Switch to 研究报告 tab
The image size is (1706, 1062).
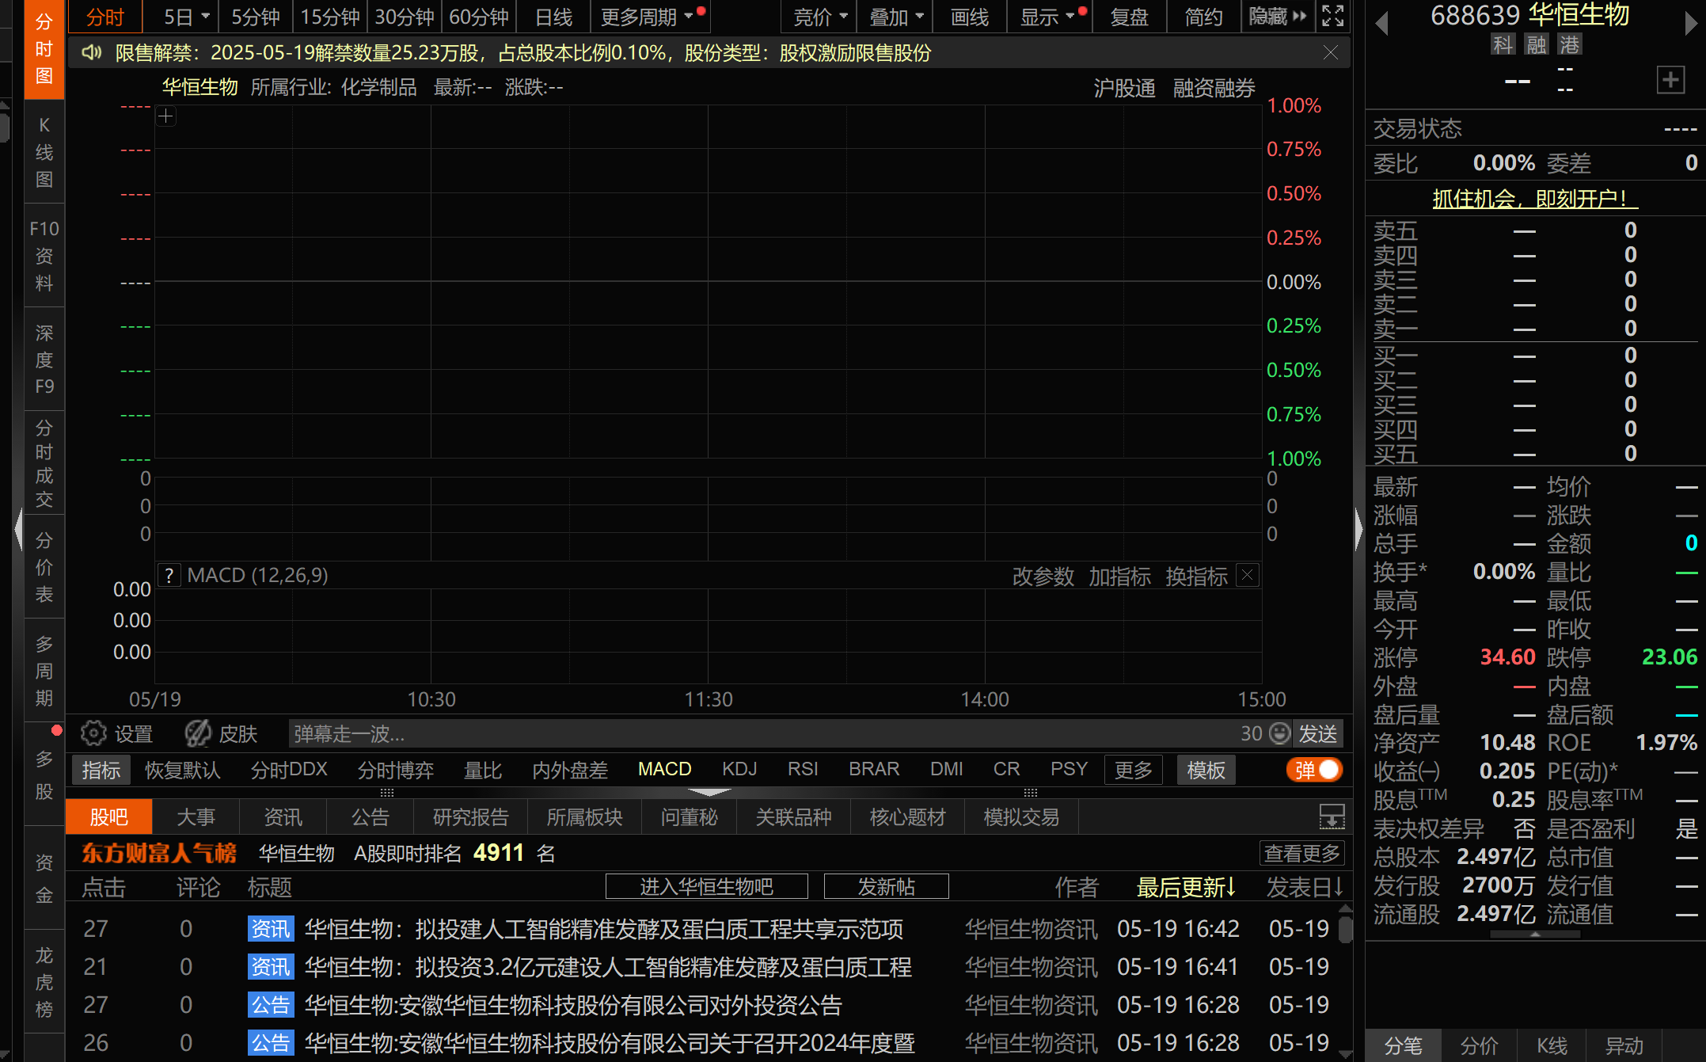click(470, 816)
